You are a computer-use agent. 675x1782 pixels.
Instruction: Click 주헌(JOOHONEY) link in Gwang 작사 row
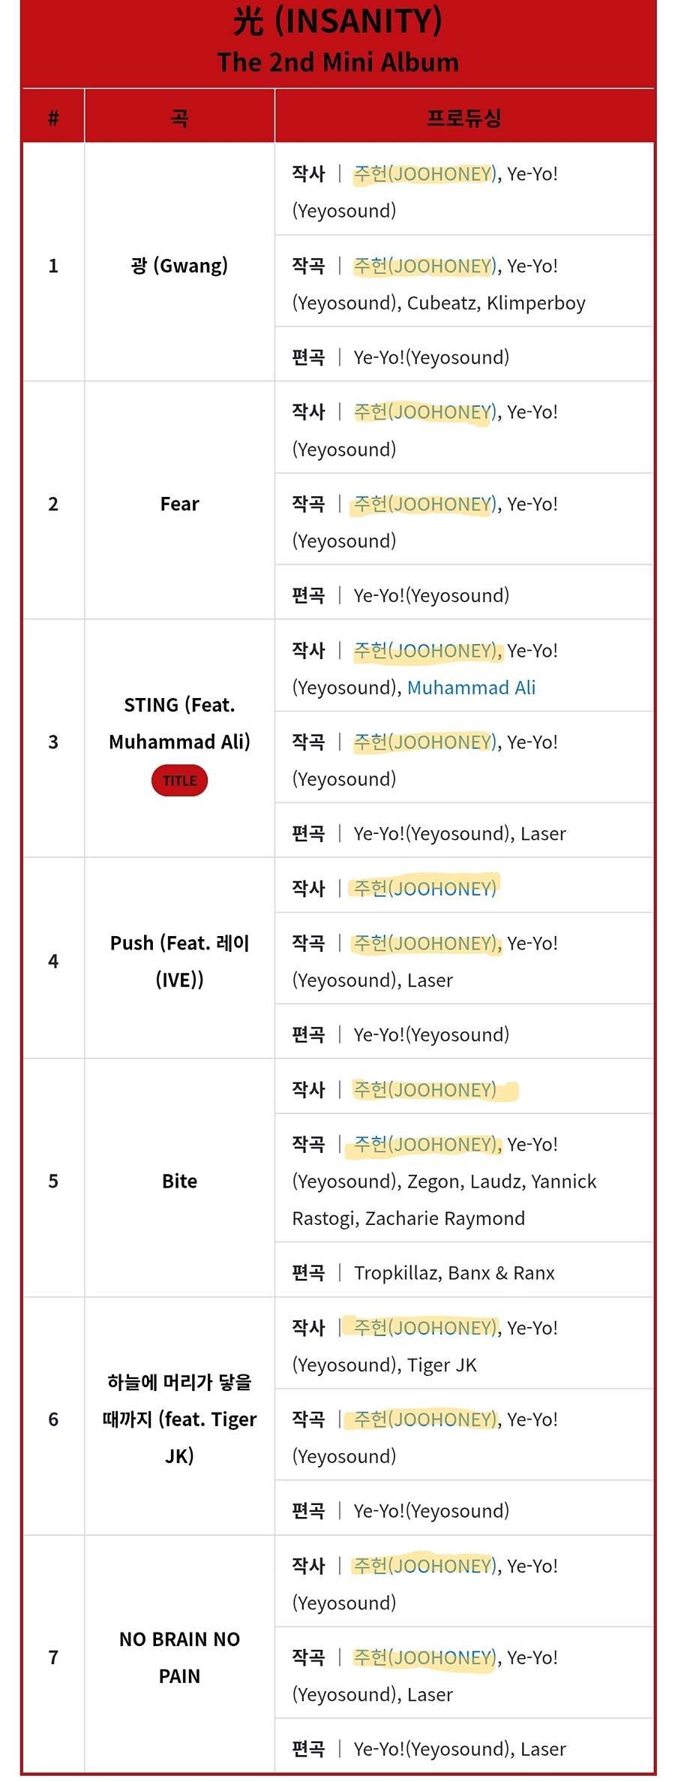pos(424,174)
